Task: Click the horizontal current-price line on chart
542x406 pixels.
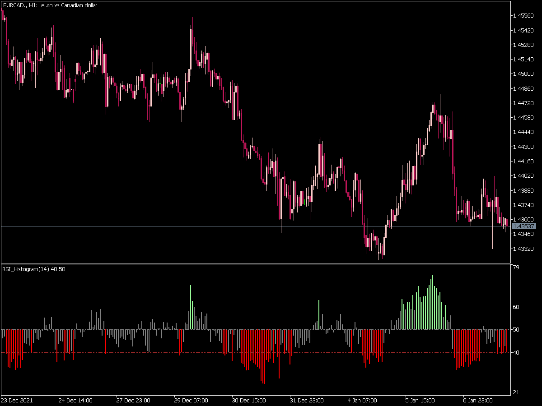Action: 256,226
